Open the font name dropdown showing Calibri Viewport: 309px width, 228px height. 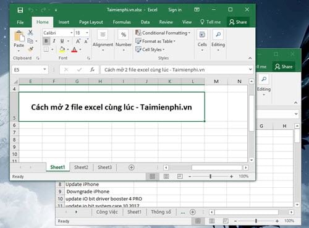click(72, 33)
